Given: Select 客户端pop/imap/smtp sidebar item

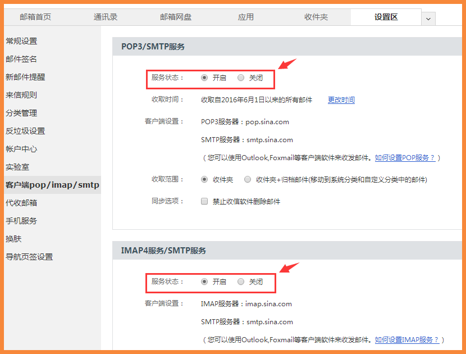Looking at the screenshot, I should (52, 185).
